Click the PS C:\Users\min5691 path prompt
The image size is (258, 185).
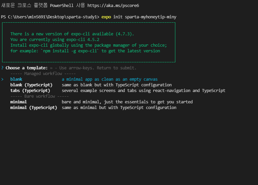point(50,17)
